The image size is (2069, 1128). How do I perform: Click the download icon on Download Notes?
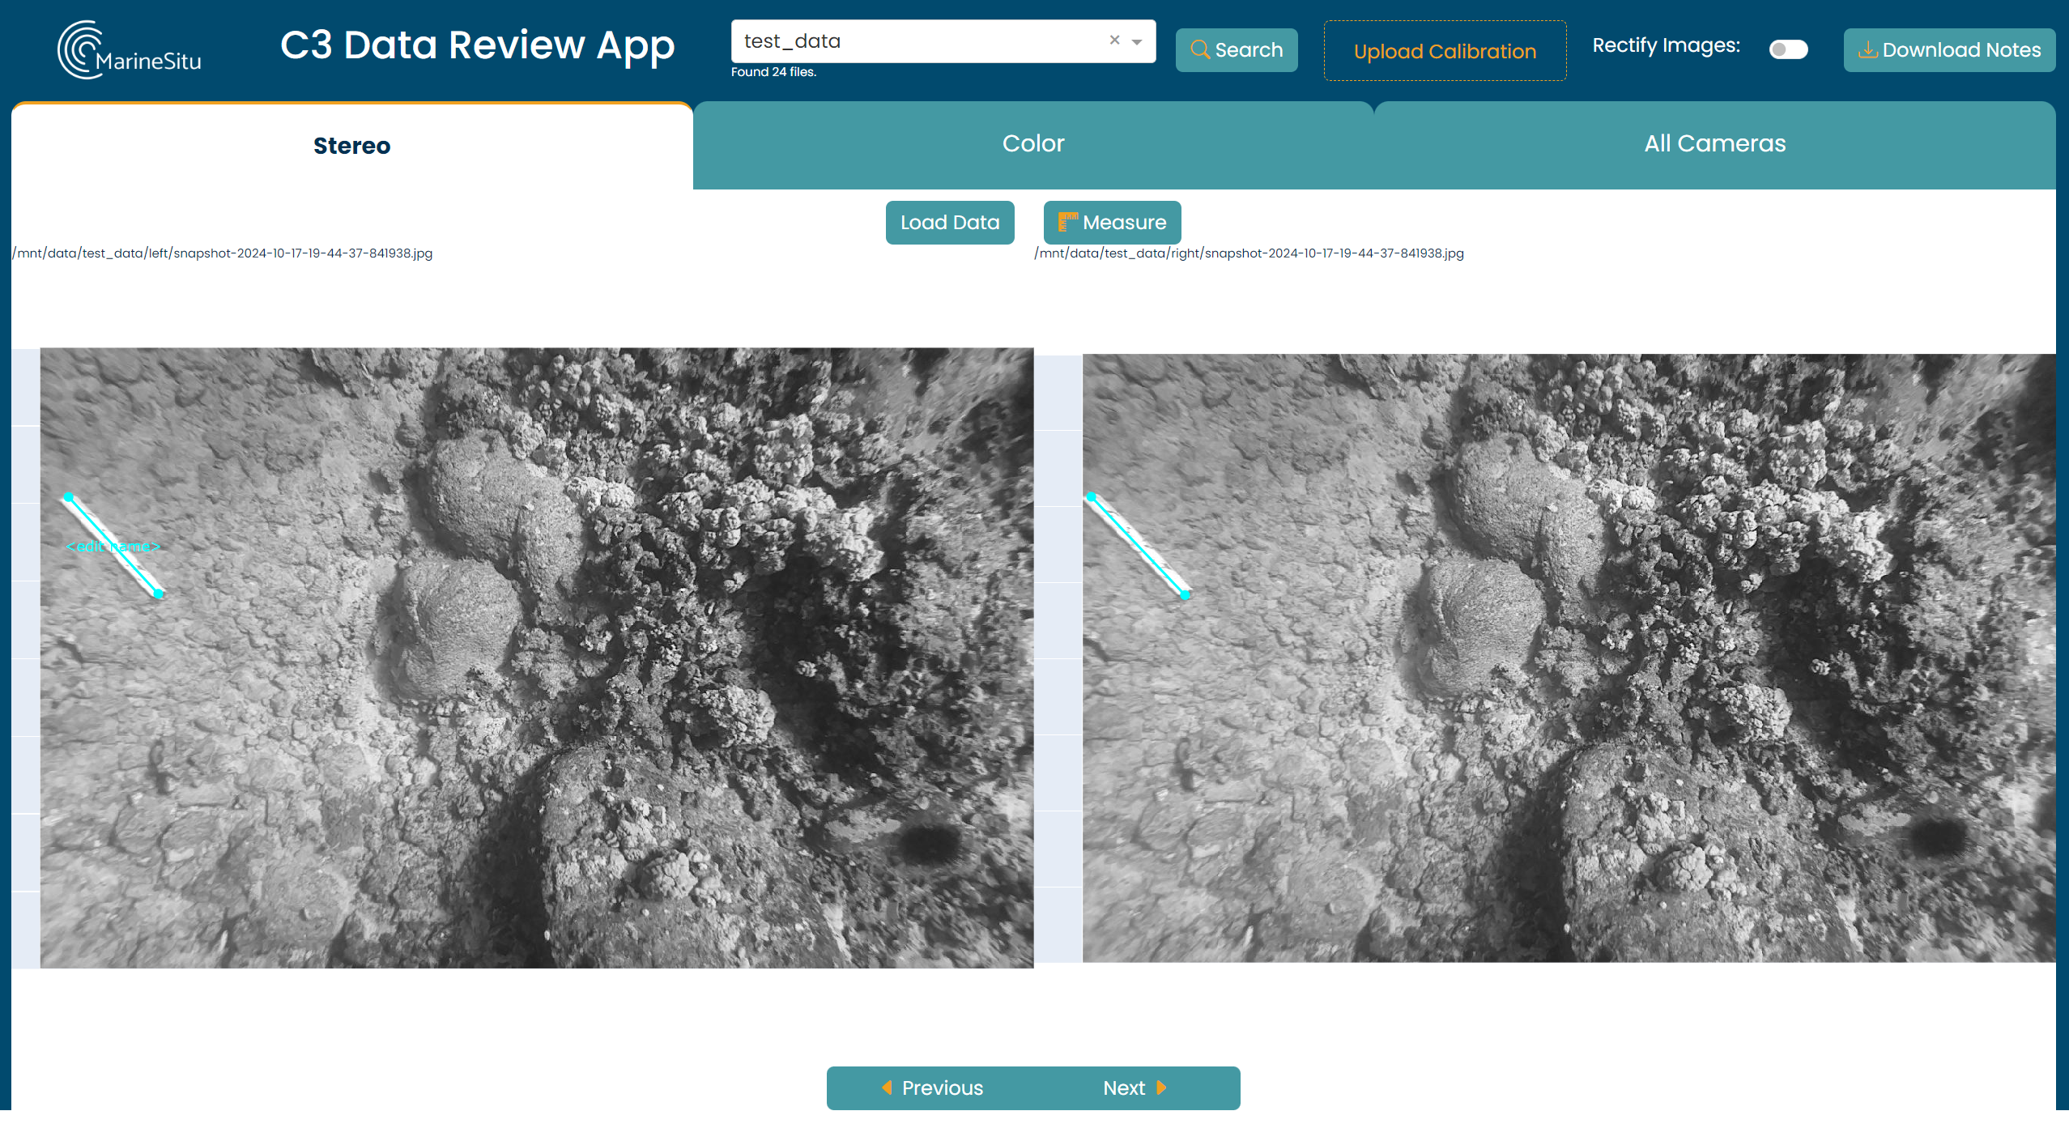click(x=1867, y=50)
